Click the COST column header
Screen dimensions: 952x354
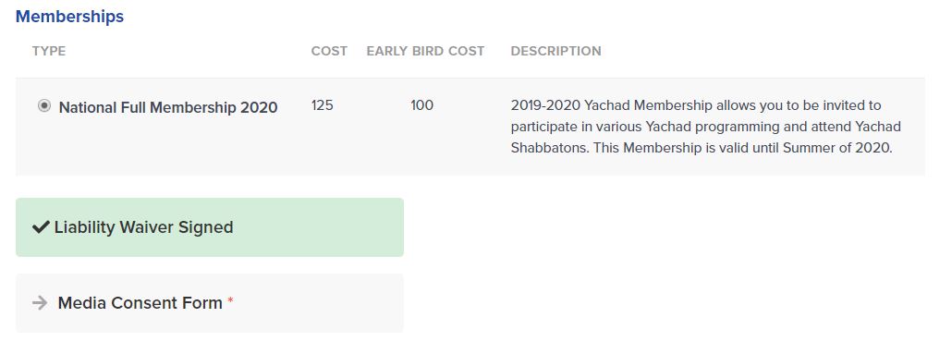[329, 51]
